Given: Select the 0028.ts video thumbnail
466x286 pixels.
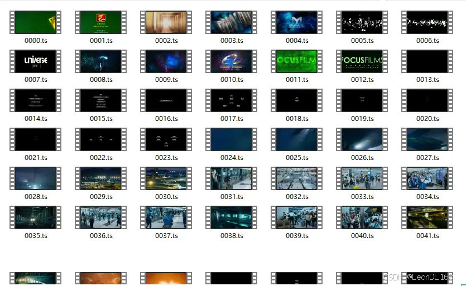Looking at the screenshot, I should pos(35,178).
